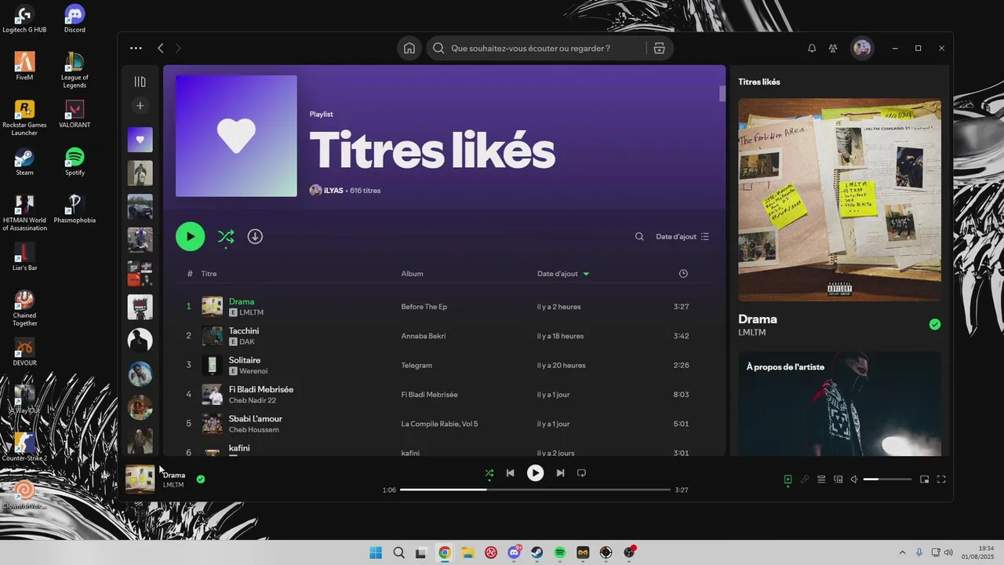Screen dimensions: 1004x565
Task: Open VALORANT desktop shortcut
Action: point(75,114)
